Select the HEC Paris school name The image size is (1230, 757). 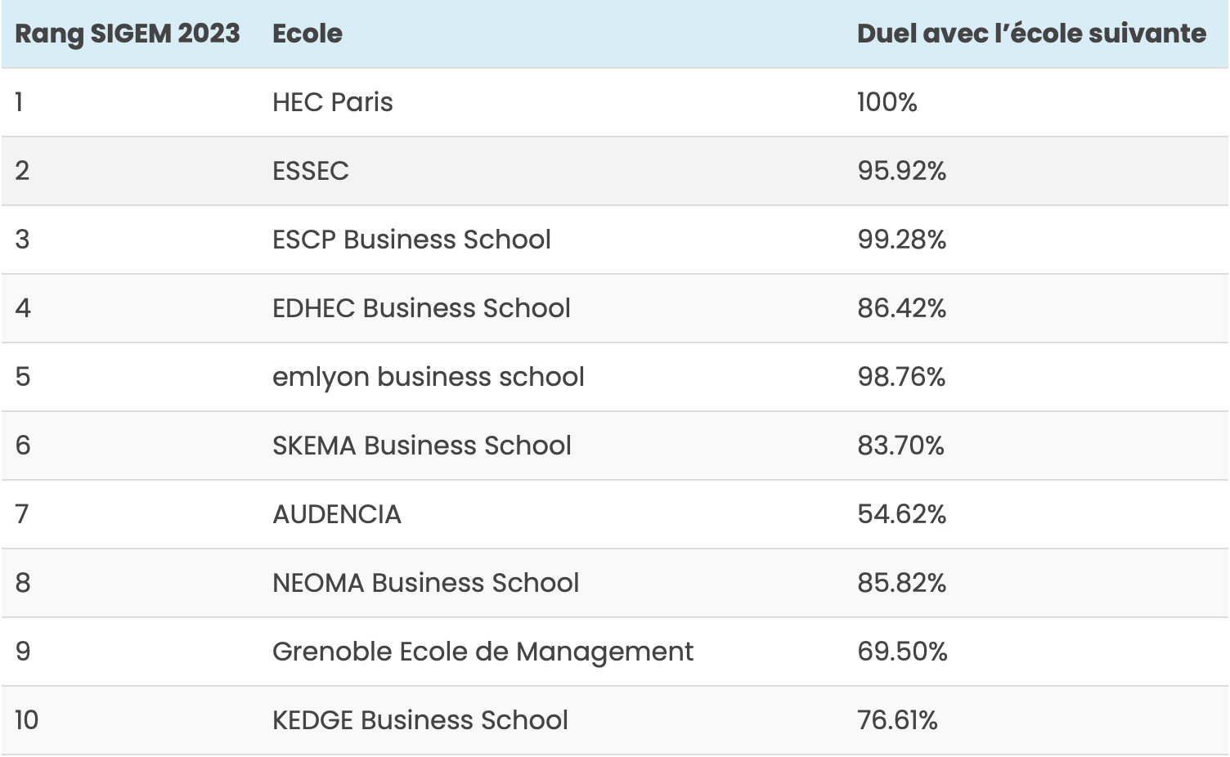point(333,102)
